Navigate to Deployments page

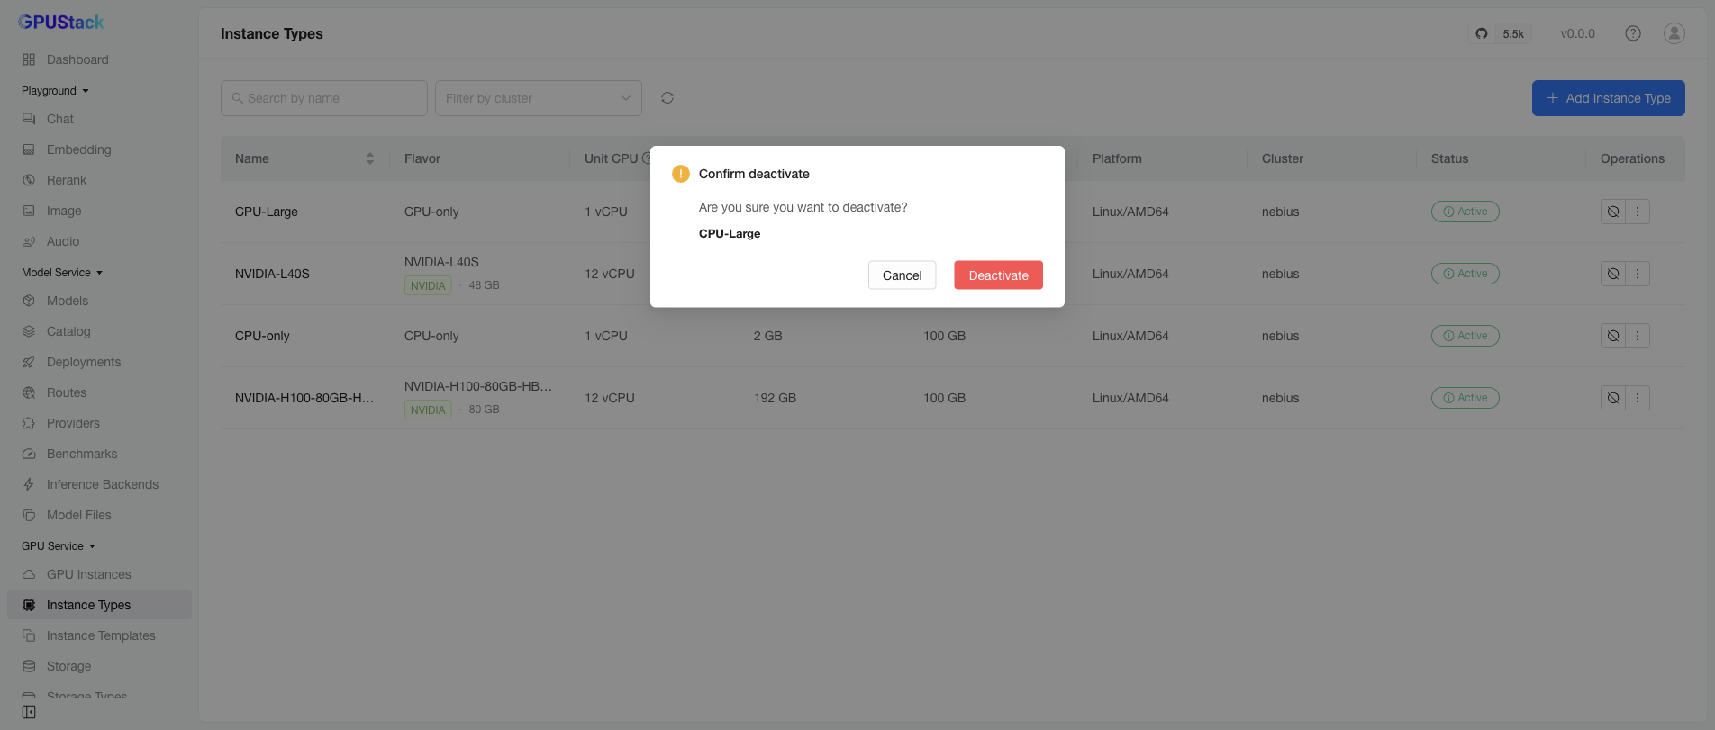coord(99,362)
